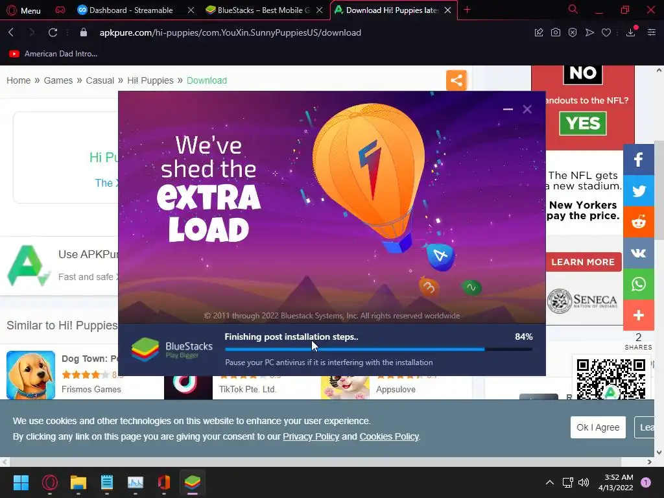Open the Notepad taskbar icon
The height and width of the screenshot is (498, 664).
pyautogui.click(x=107, y=482)
